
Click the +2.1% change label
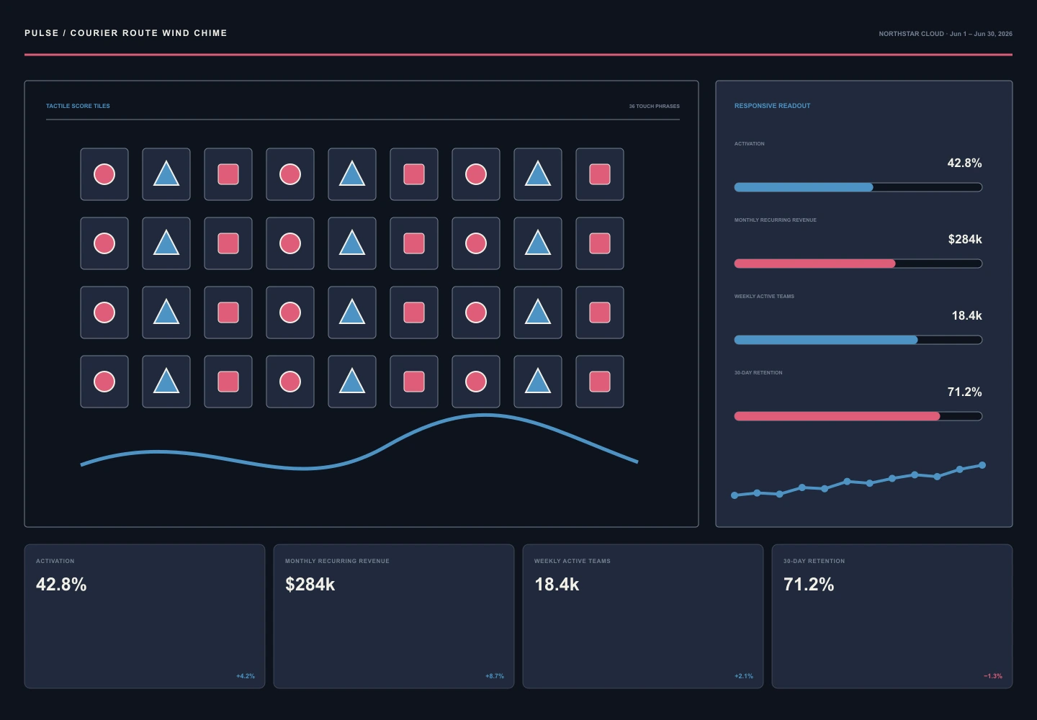[744, 676]
